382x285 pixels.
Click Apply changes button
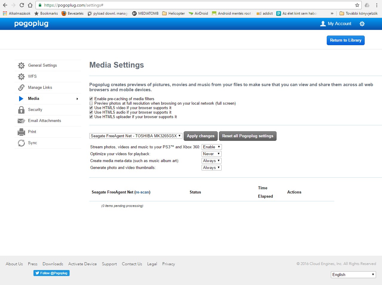[201, 136]
